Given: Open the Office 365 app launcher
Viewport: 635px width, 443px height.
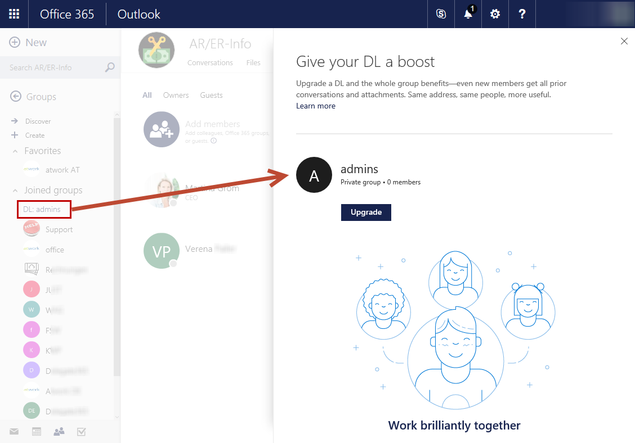Looking at the screenshot, I should tap(14, 14).
